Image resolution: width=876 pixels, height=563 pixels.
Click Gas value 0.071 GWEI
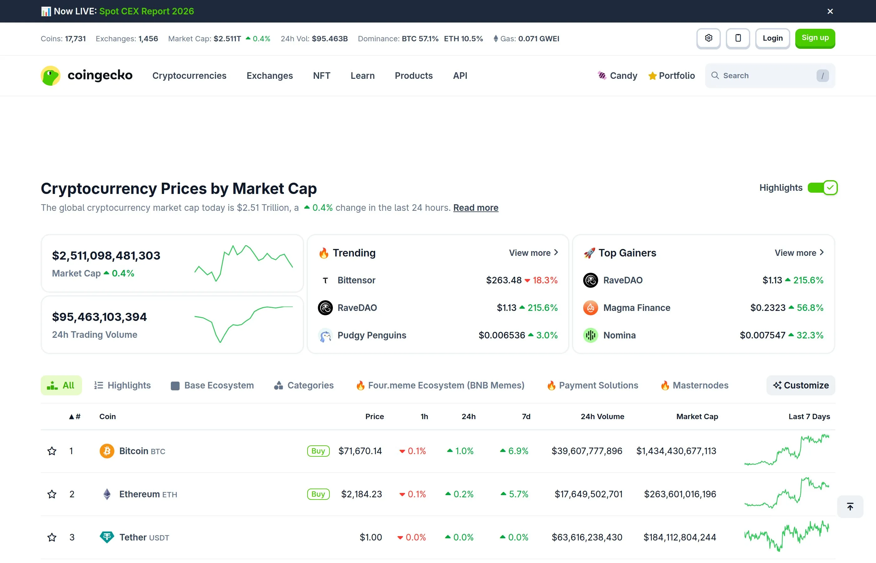point(538,39)
